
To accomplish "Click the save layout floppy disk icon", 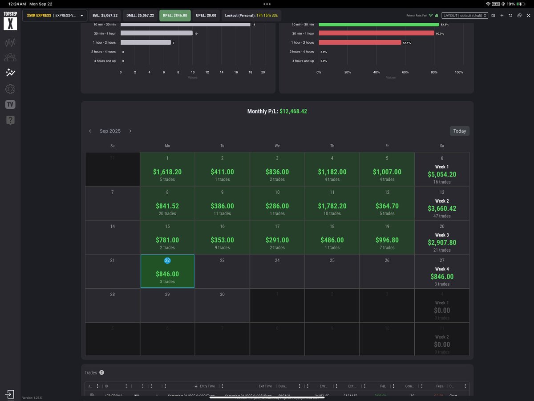I will tap(493, 16).
